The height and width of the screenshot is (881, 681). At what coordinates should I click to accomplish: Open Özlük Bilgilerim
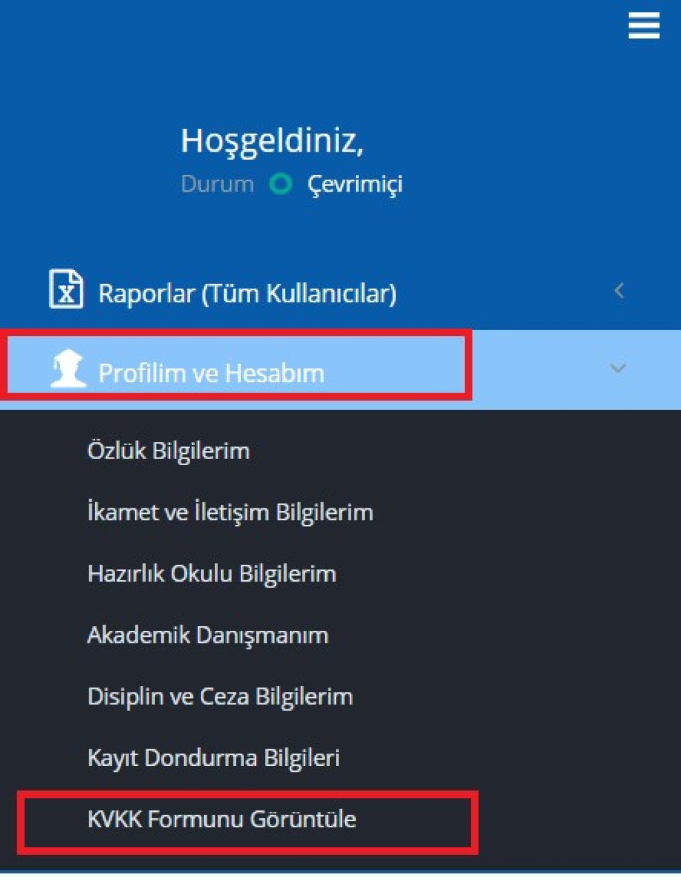tap(169, 451)
